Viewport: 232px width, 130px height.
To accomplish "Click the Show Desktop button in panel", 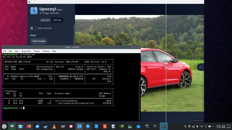I will click(x=229, y=127).
